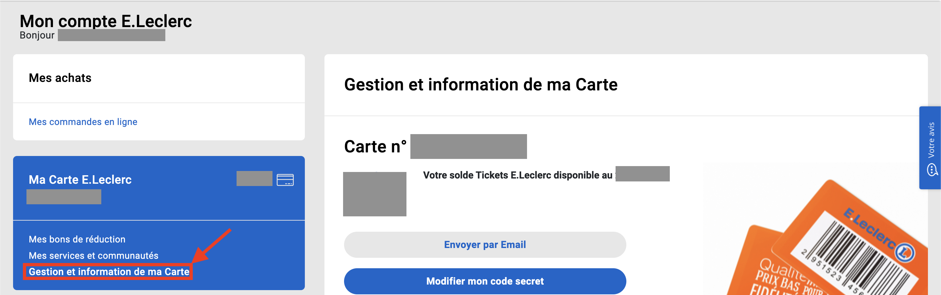Open Mes commandes en ligne
The image size is (941, 295).
tap(83, 122)
